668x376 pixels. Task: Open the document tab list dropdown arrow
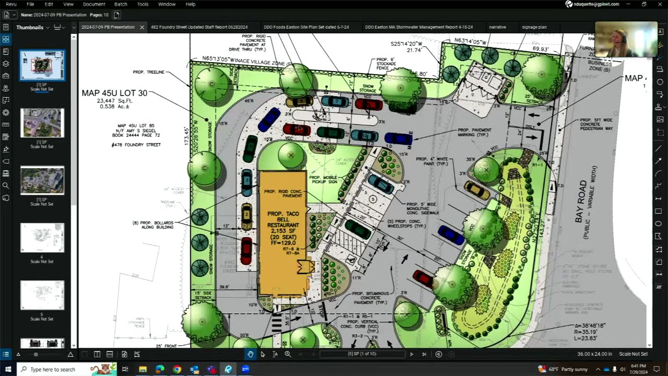click(x=74, y=27)
